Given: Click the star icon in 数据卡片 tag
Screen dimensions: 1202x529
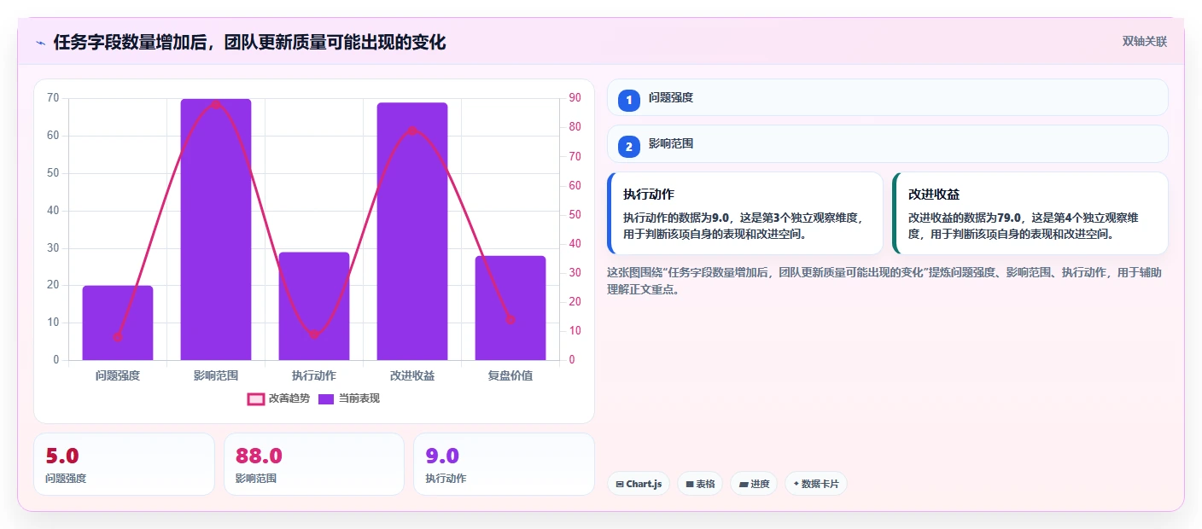Looking at the screenshot, I should click(x=796, y=484).
